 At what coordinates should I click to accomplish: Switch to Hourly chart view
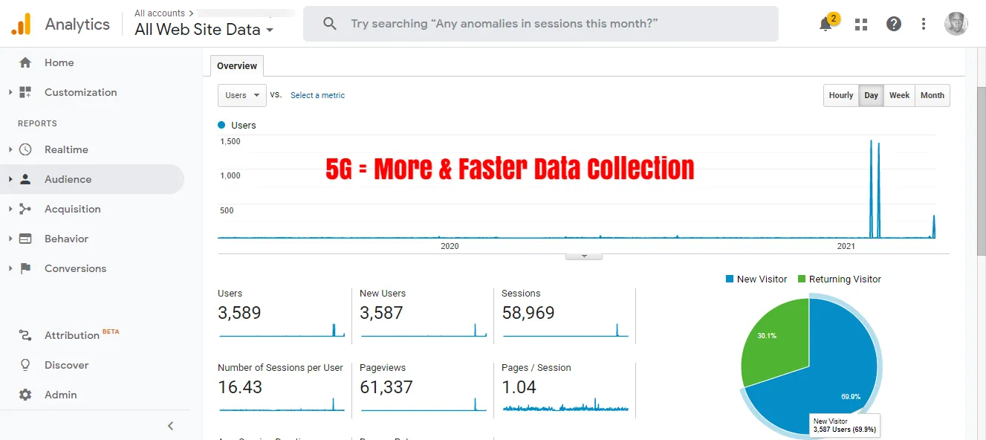click(x=840, y=95)
